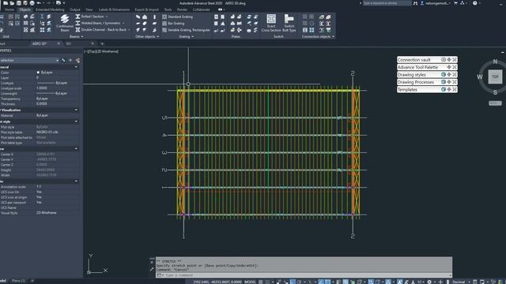Select Double Channel Back to Back tool

tap(100, 30)
